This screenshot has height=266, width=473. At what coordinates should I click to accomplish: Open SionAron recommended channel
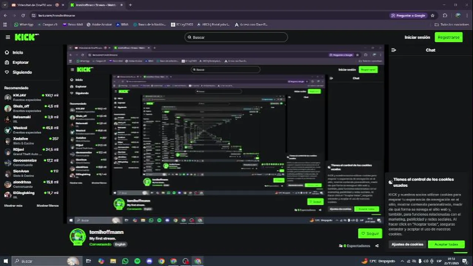coord(32,173)
